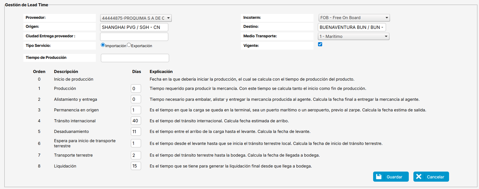This screenshot has height=189, width=479.
Task: Click the Tiempo de Producción input
Action: coord(135,58)
